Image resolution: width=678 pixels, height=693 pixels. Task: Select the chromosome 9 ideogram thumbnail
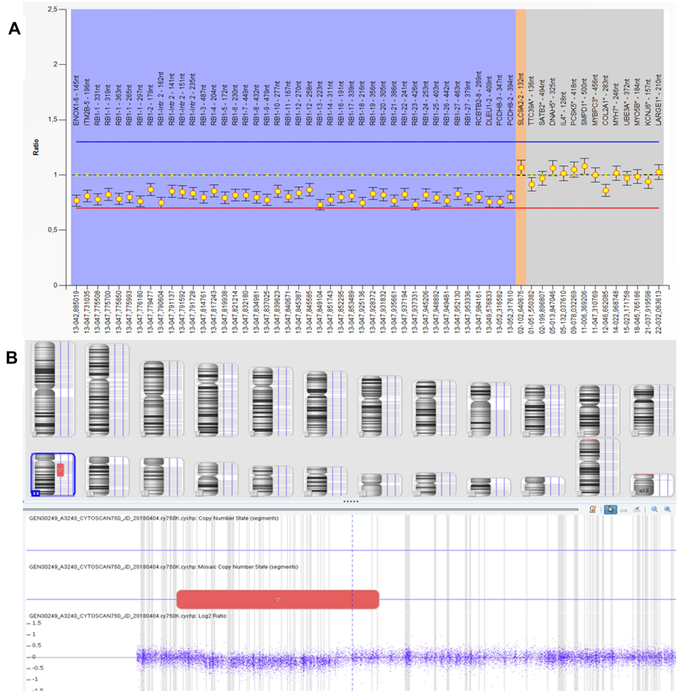tap(488, 409)
